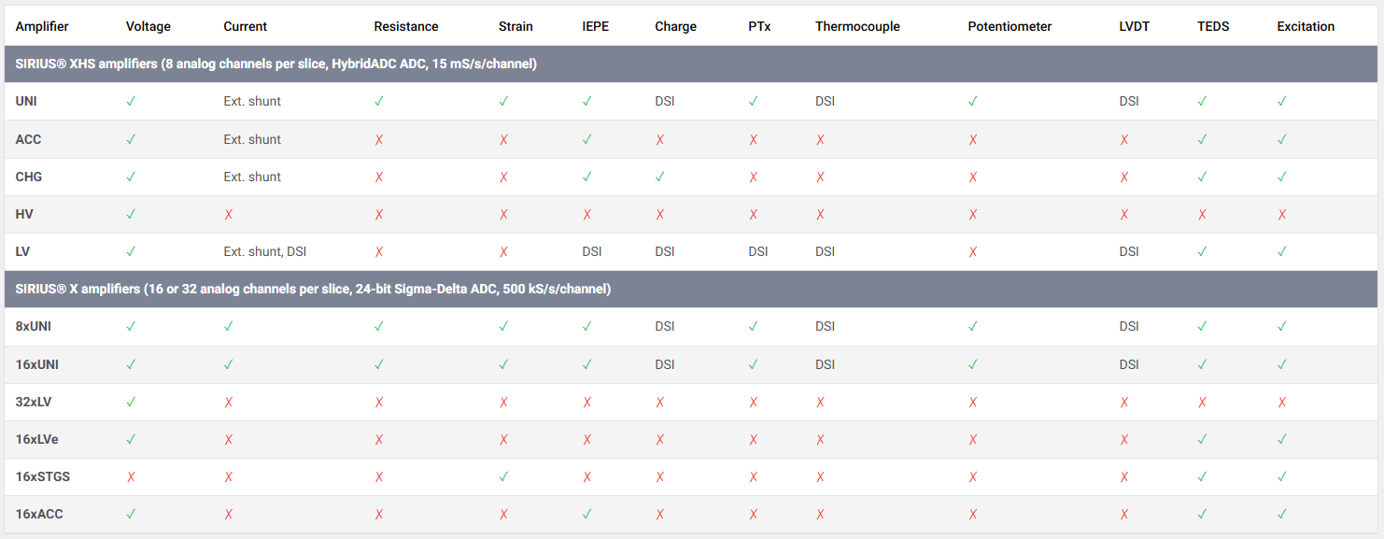Select the SIRIUS X amplifiers section header

(313, 289)
